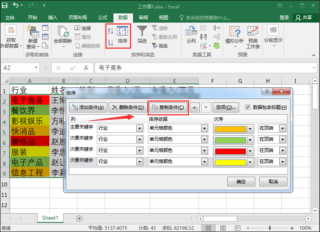Switch to Page Layout view
Screen dimensions: 320x232
223,228
